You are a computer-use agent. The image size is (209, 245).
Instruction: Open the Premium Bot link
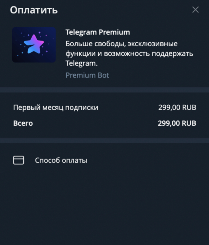pos(87,75)
